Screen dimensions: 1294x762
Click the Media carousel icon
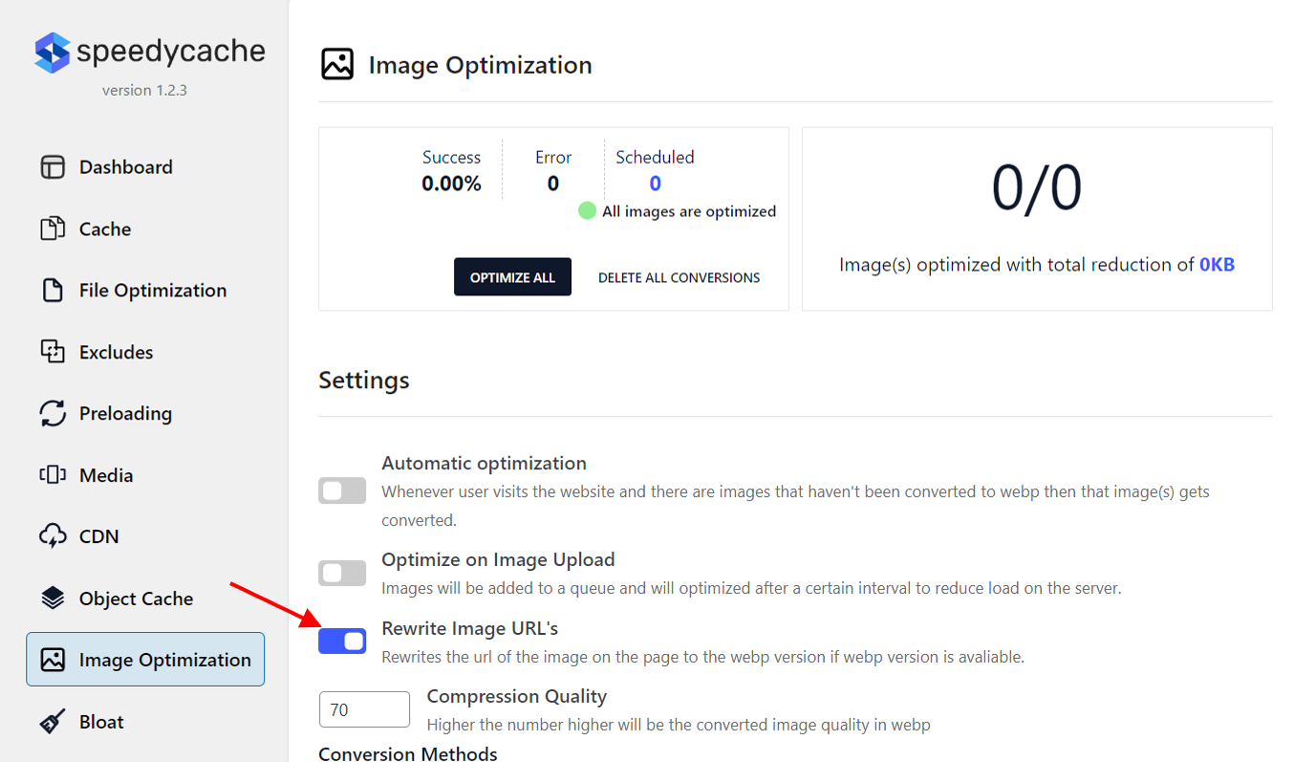53,475
